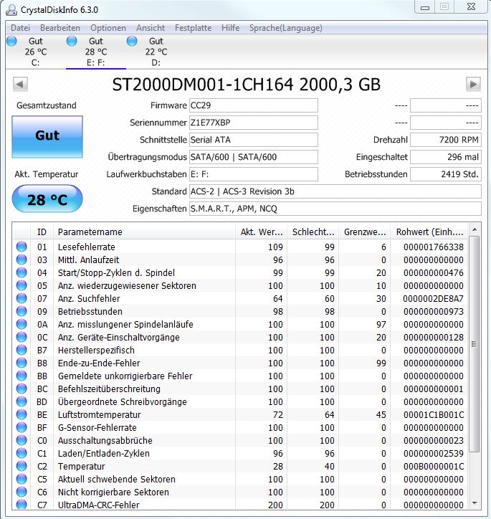Click the CrystalDiskInfo title bar icon

tap(11, 9)
